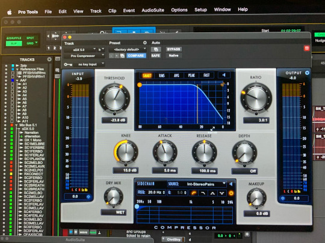
Task: Open the Event menu
Action: pos(129,11)
